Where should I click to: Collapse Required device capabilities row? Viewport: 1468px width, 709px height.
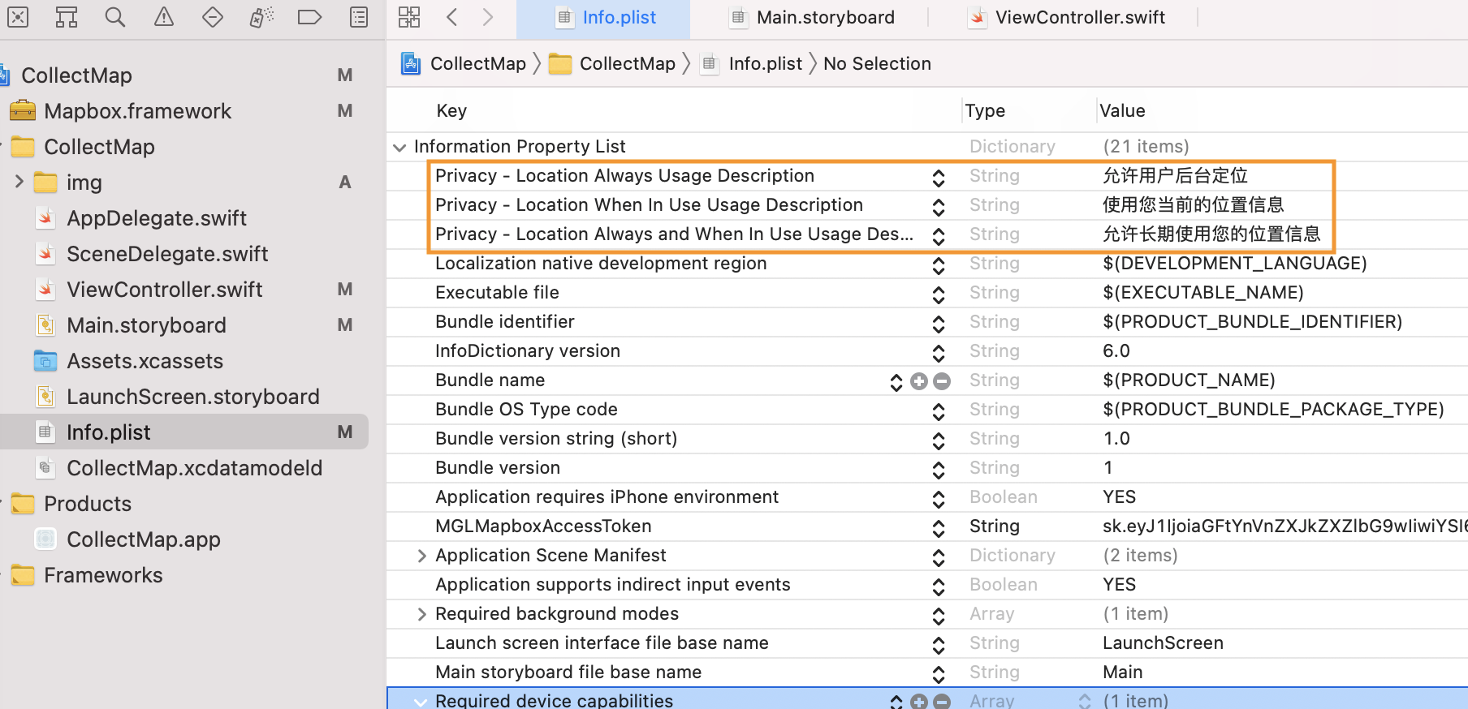coord(421,702)
